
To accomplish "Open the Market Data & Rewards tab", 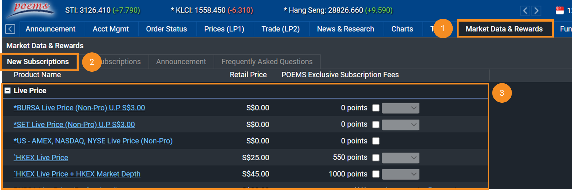I will (504, 29).
